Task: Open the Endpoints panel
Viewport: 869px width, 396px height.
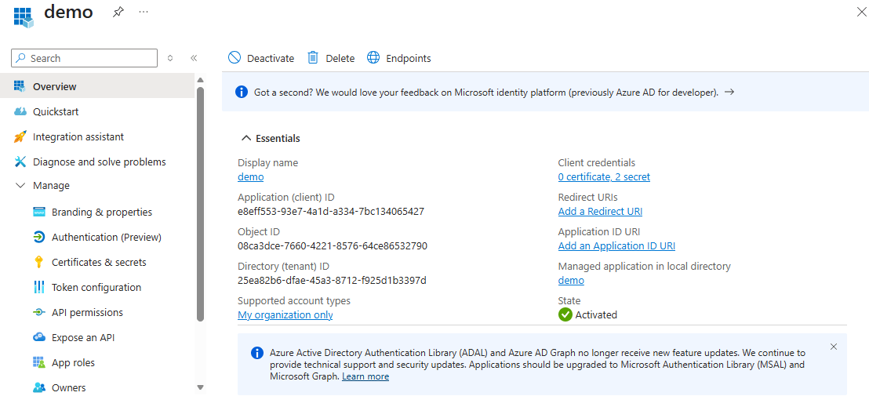Action: 399,58
